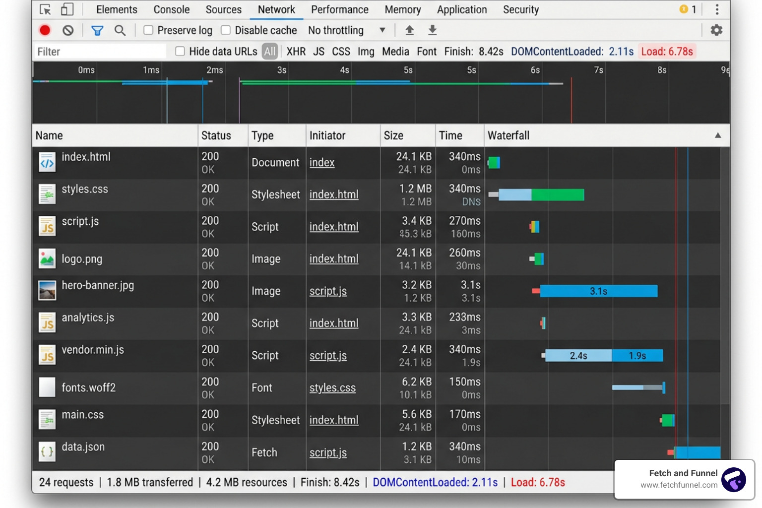Toggle the device toolbar icon
Screen dimensions: 762x508
coord(67,9)
